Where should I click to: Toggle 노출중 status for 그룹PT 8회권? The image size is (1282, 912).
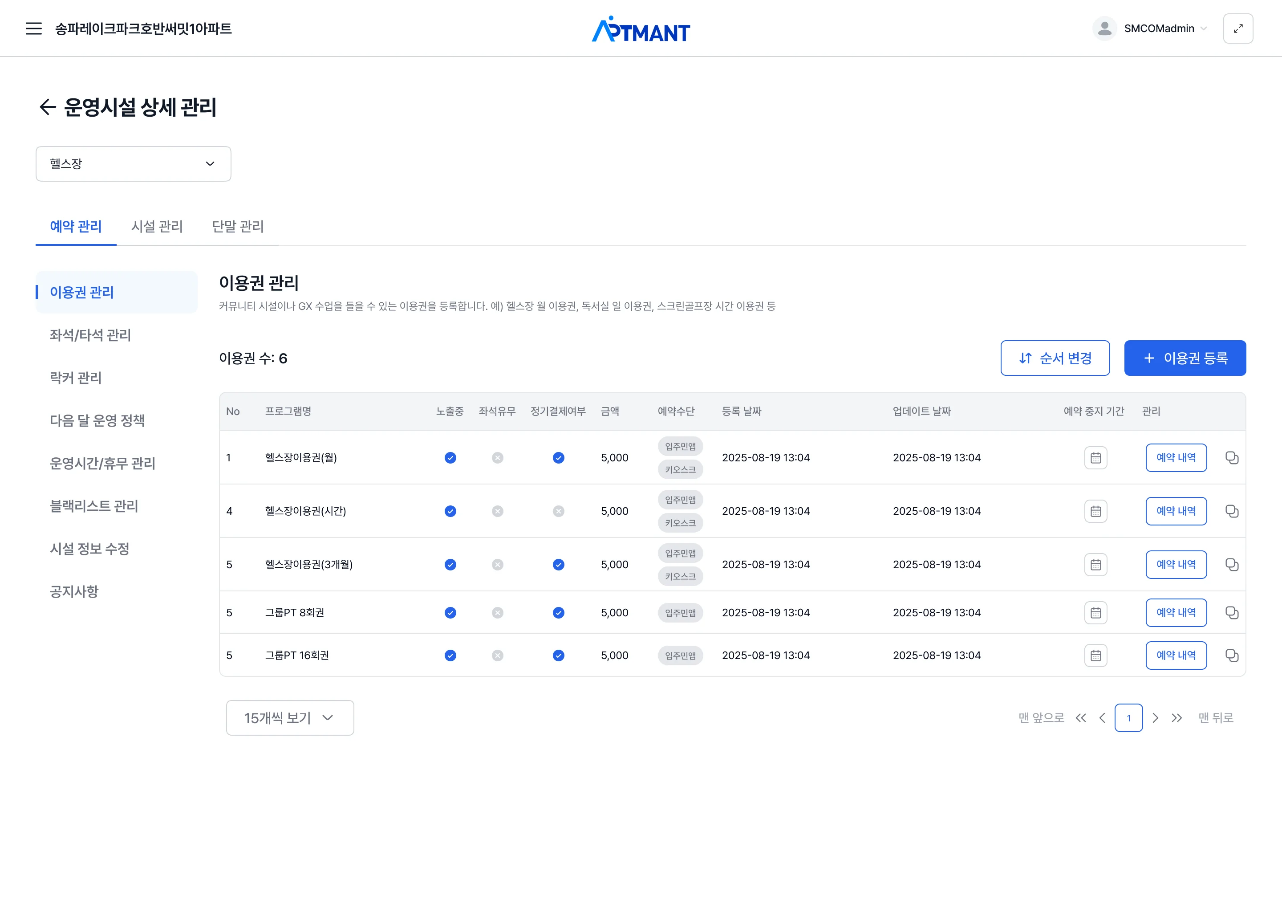pyautogui.click(x=450, y=613)
